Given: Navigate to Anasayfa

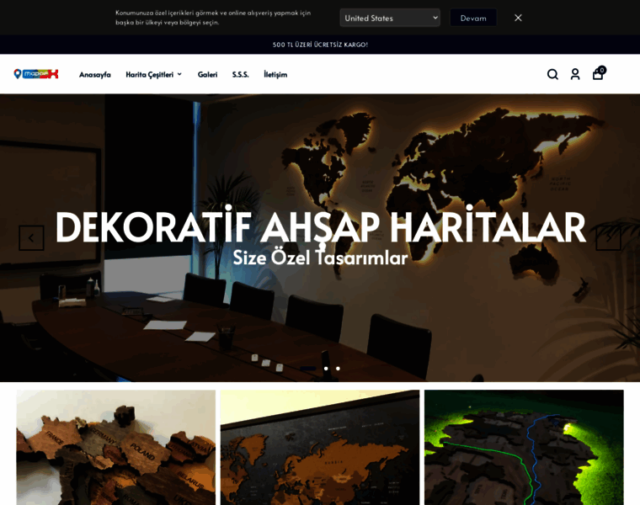Looking at the screenshot, I should pos(94,74).
